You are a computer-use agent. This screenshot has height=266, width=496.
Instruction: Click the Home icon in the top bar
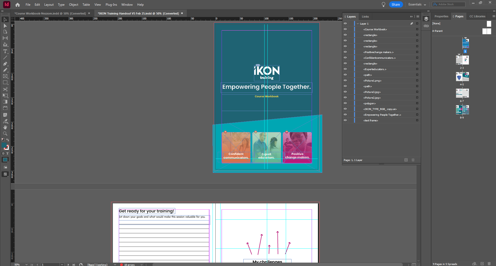[x=18, y=5]
